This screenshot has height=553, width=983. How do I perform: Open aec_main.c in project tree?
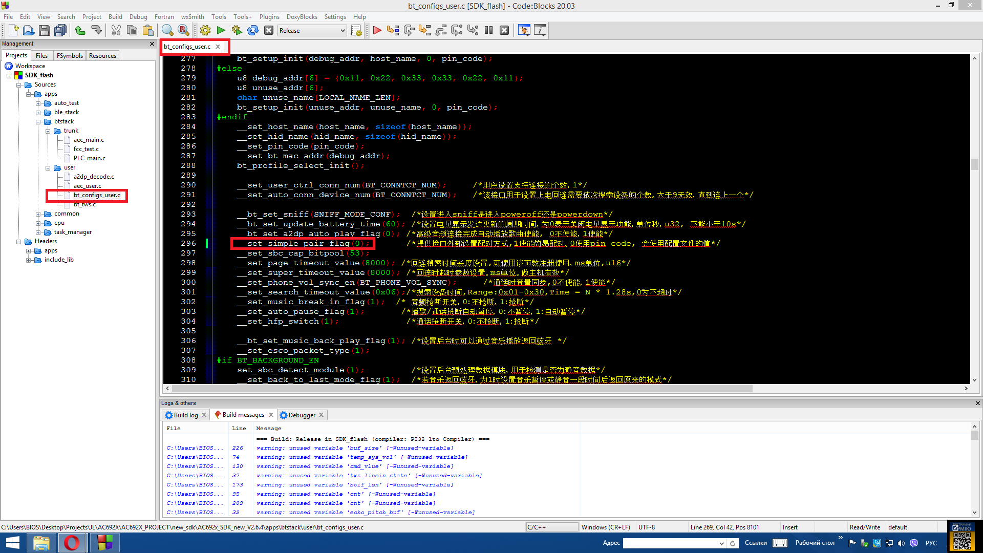click(x=89, y=140)
